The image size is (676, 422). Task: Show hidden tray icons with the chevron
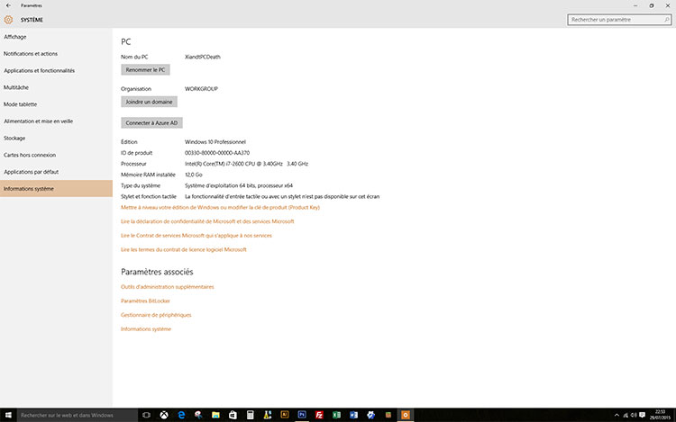point(617,415)
